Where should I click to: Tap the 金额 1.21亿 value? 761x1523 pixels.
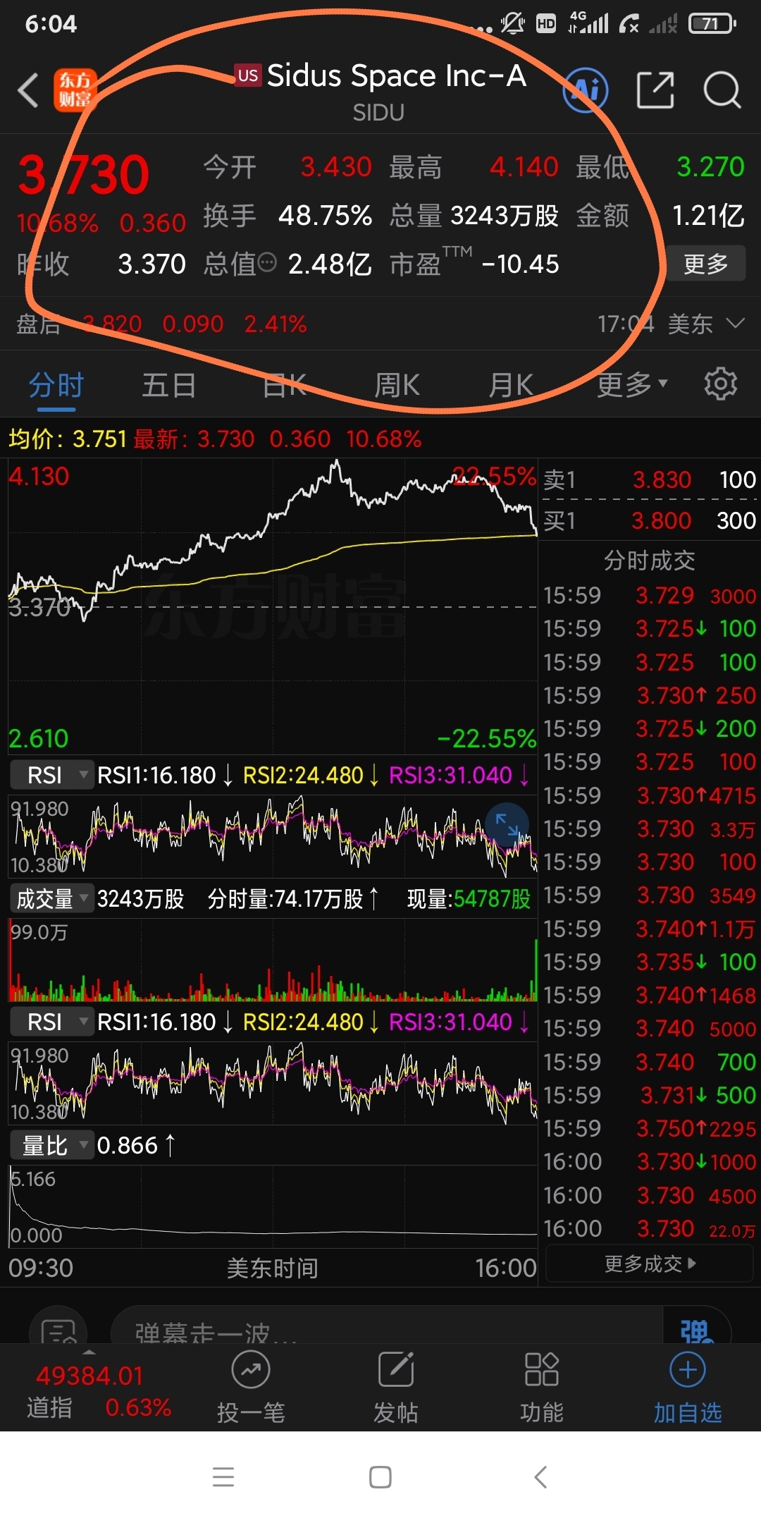pos(708,216)
